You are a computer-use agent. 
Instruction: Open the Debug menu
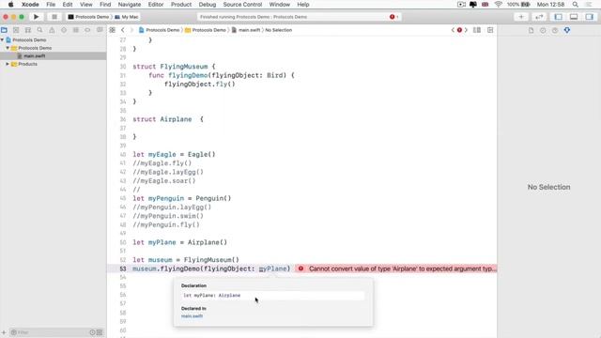pos(208,5)
